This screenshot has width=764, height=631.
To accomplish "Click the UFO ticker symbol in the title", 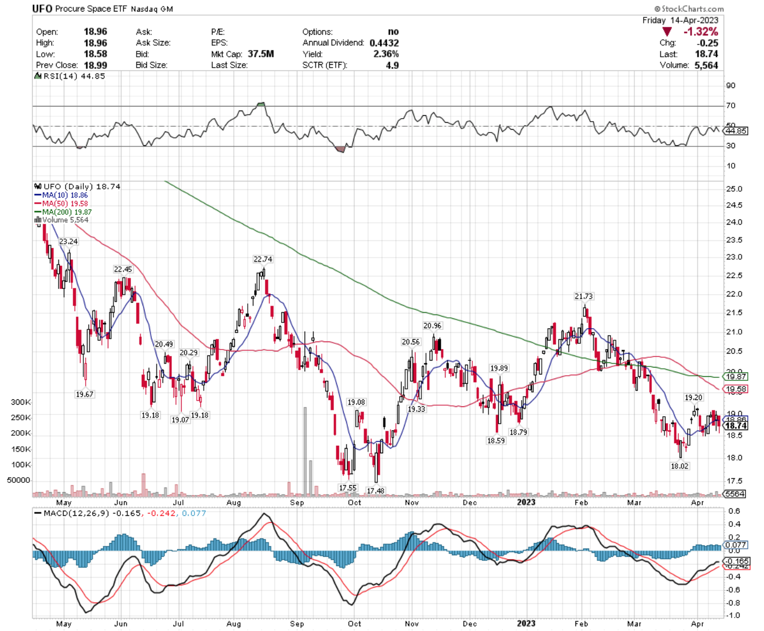I will [x=42, y=9].
